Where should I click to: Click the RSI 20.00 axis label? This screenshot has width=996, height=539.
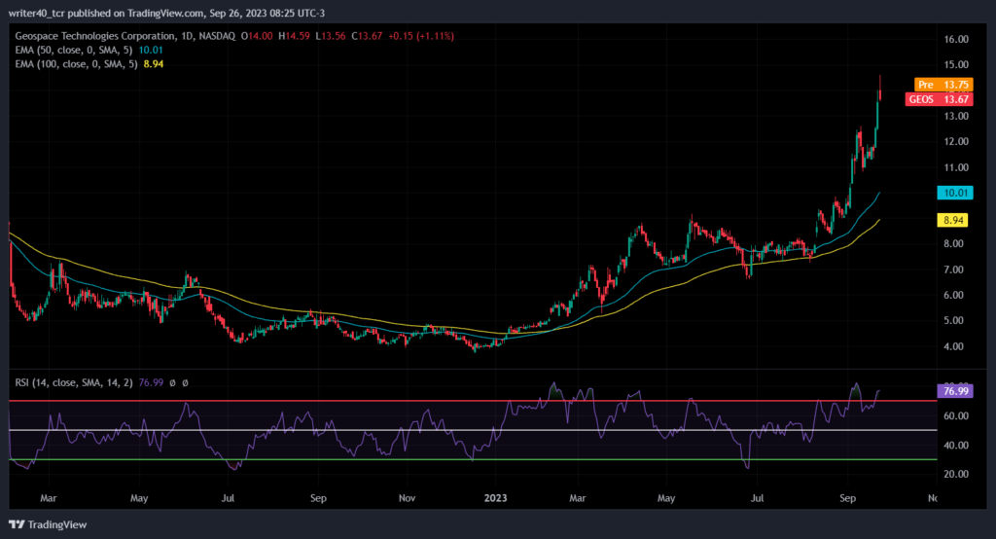click(956, 474)
